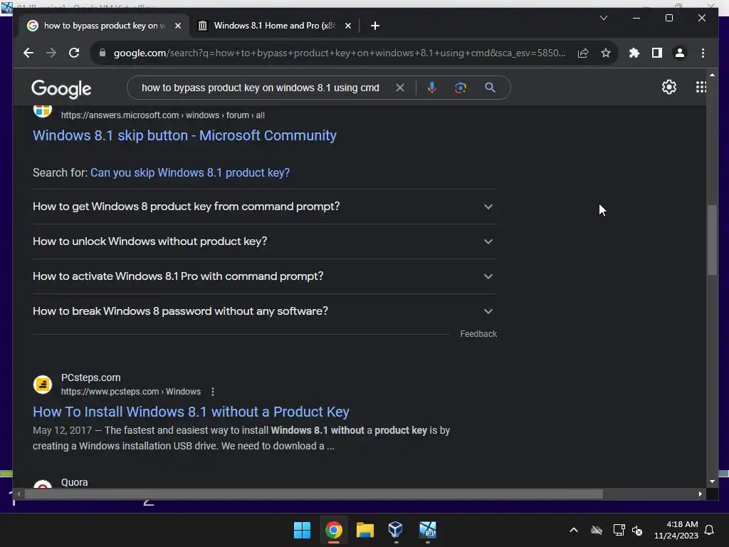This screenshot has height=547, width=729.
Task: Search by image with Google Lens
Action: (461, 88)
